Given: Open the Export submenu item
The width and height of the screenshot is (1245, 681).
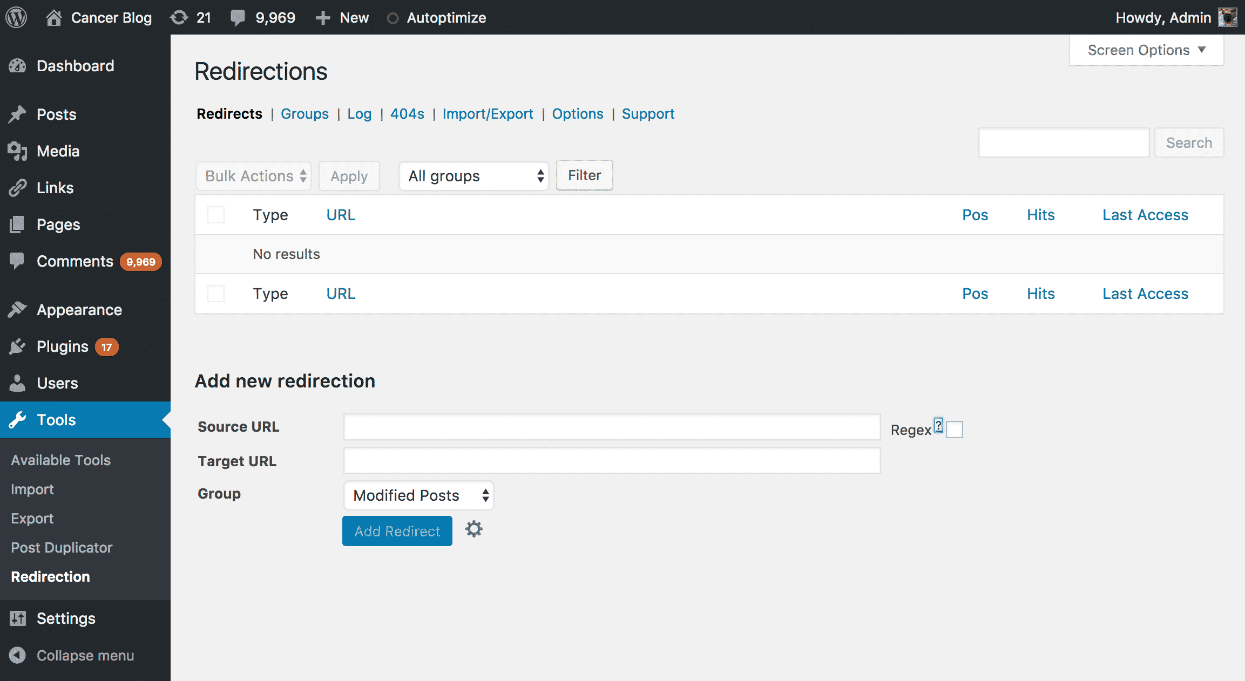Looking at the screenshot, I should tap(32, 519).
